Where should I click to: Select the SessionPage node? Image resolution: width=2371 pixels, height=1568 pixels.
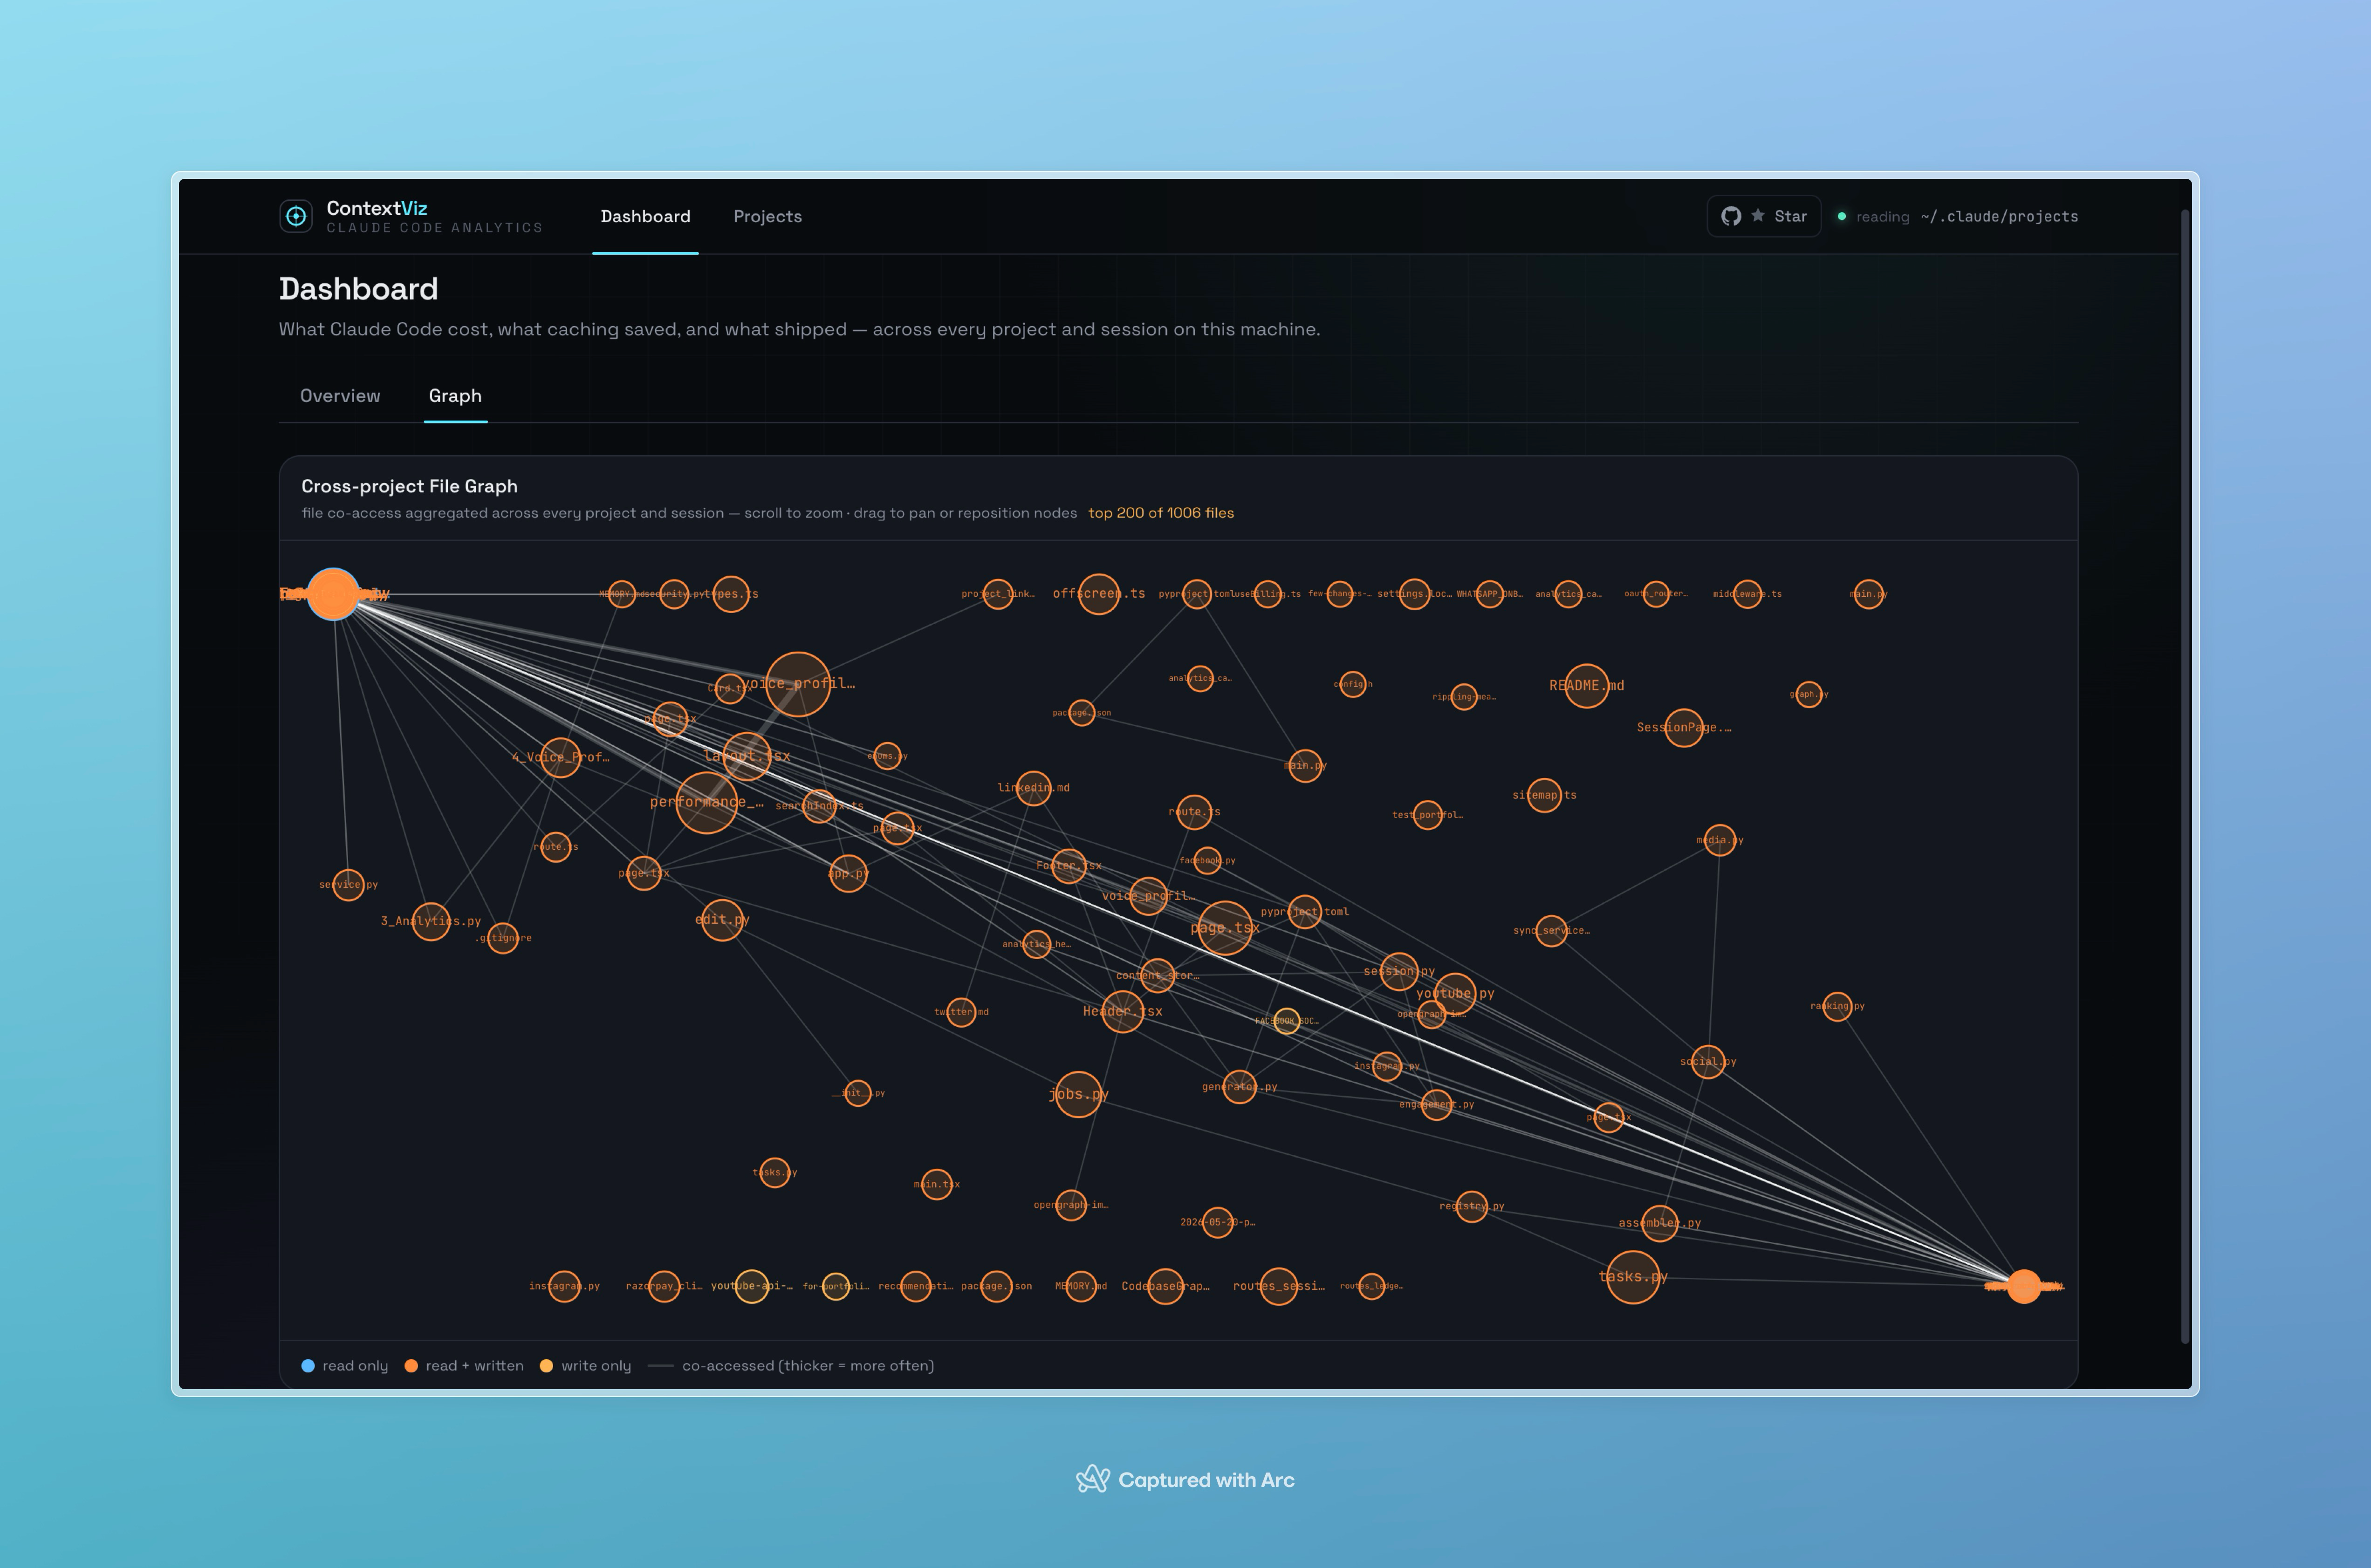point(1684,727)
